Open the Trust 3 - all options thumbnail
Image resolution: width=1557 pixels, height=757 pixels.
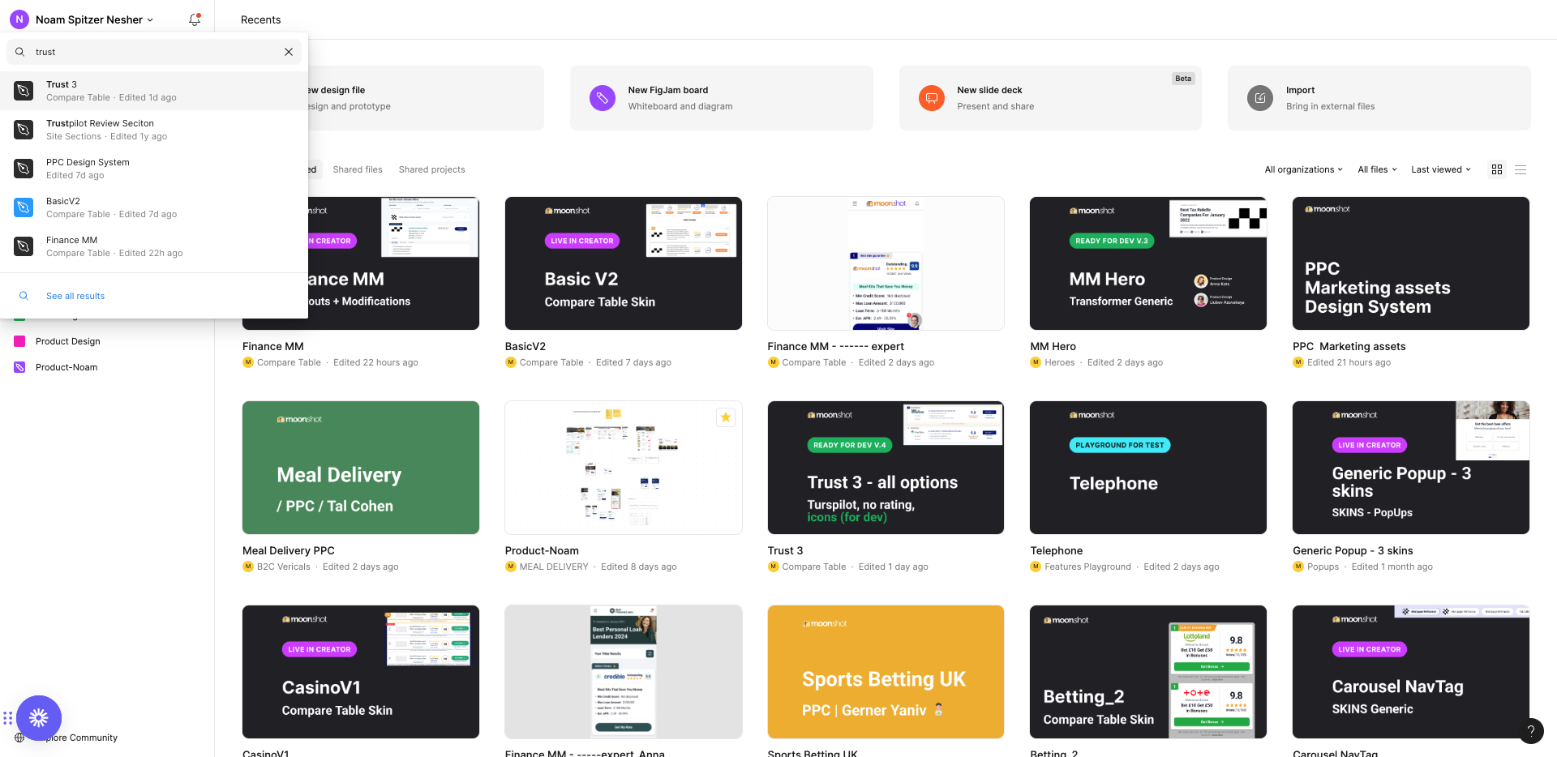click(x=886, y=468)
